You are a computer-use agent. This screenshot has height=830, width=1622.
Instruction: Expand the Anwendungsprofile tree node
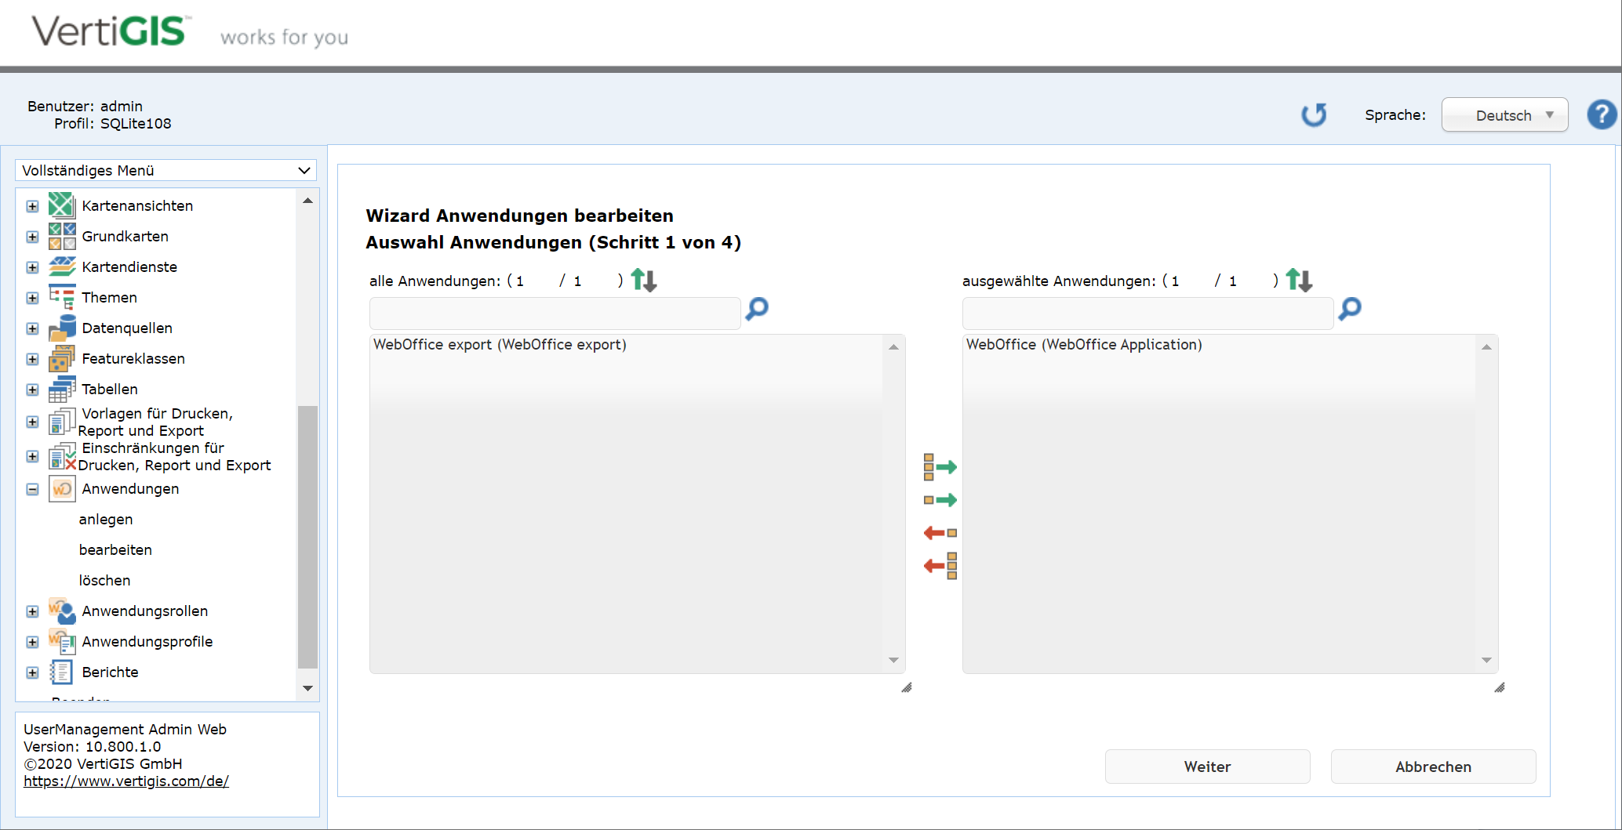coord(32,642)
